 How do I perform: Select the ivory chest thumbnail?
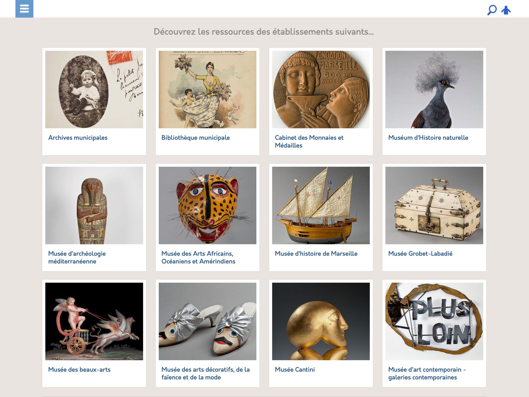[434, 205]
